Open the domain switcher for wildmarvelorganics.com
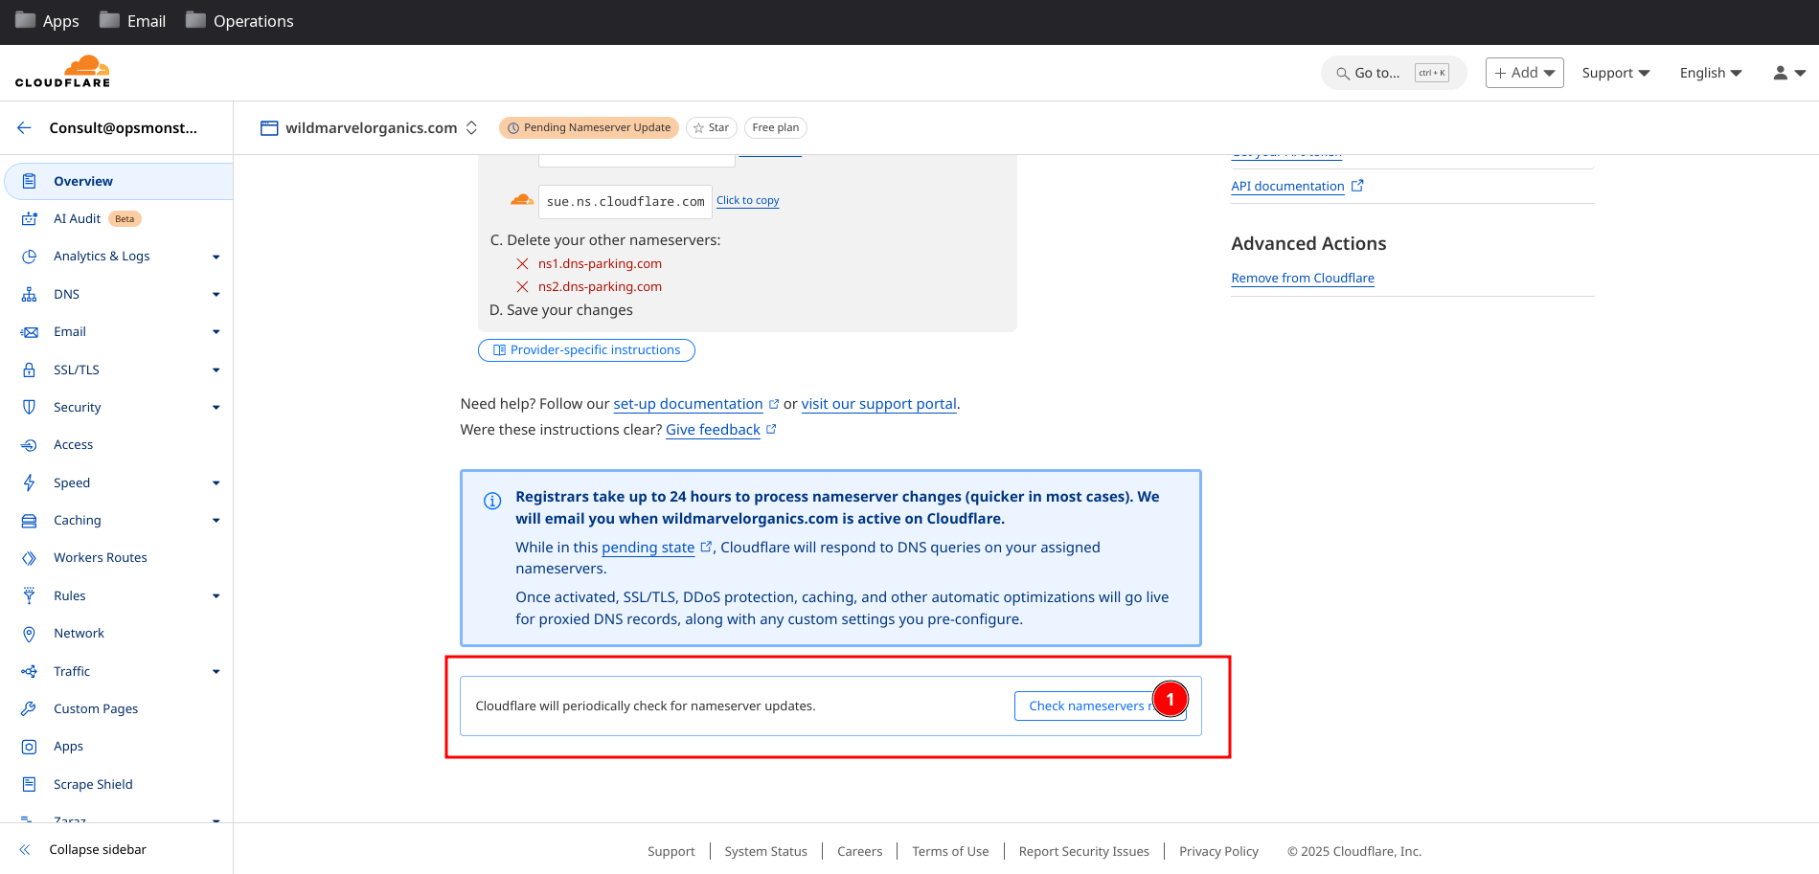This screenshot has width=1819, height=874. pos(471,127)
